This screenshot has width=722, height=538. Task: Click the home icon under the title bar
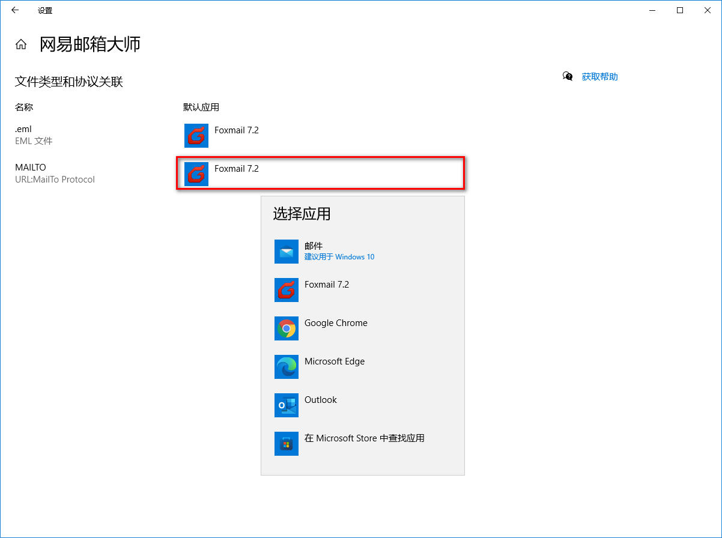click(x=21, y=44)
